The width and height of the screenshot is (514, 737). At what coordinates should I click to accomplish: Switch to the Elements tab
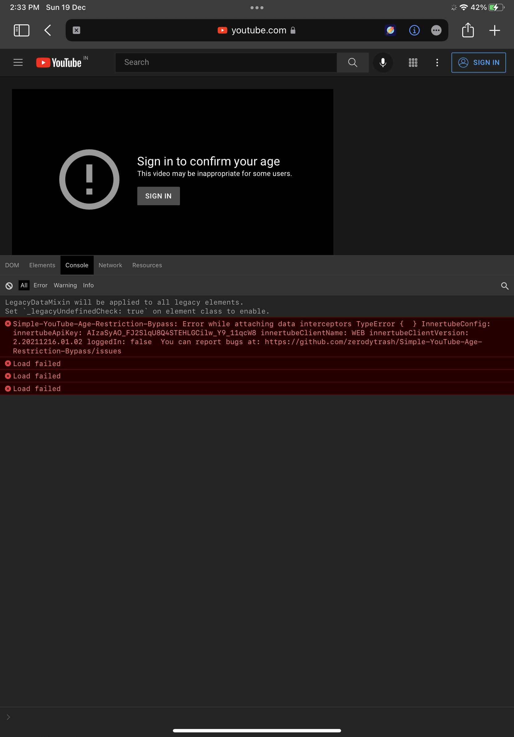coord(42,265)
